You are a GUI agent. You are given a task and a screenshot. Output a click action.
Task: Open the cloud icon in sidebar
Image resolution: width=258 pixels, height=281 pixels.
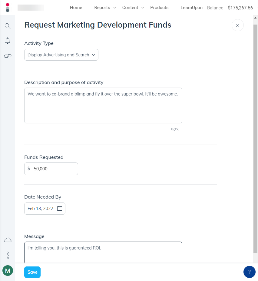click(x=8, y=240)
